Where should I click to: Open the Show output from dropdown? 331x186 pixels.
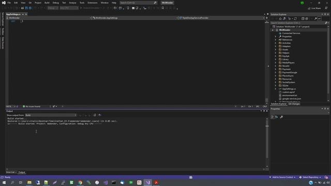[x=51, y=115]
